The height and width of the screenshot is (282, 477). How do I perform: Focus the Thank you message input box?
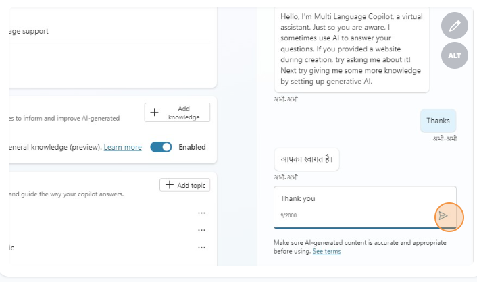pyautogui.click(x=351, y=199)
